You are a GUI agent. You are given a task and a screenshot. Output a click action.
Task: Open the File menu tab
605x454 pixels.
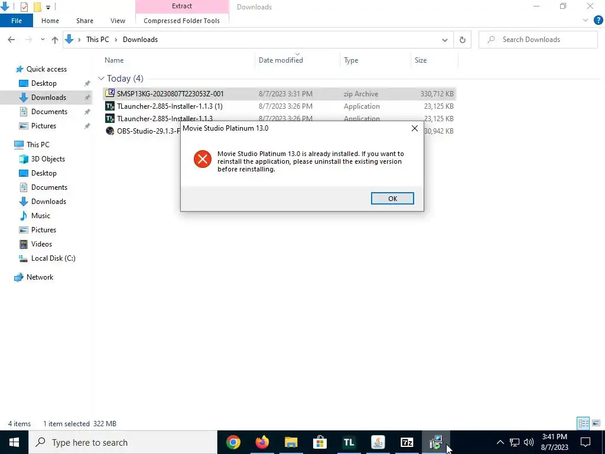[17, 21]
